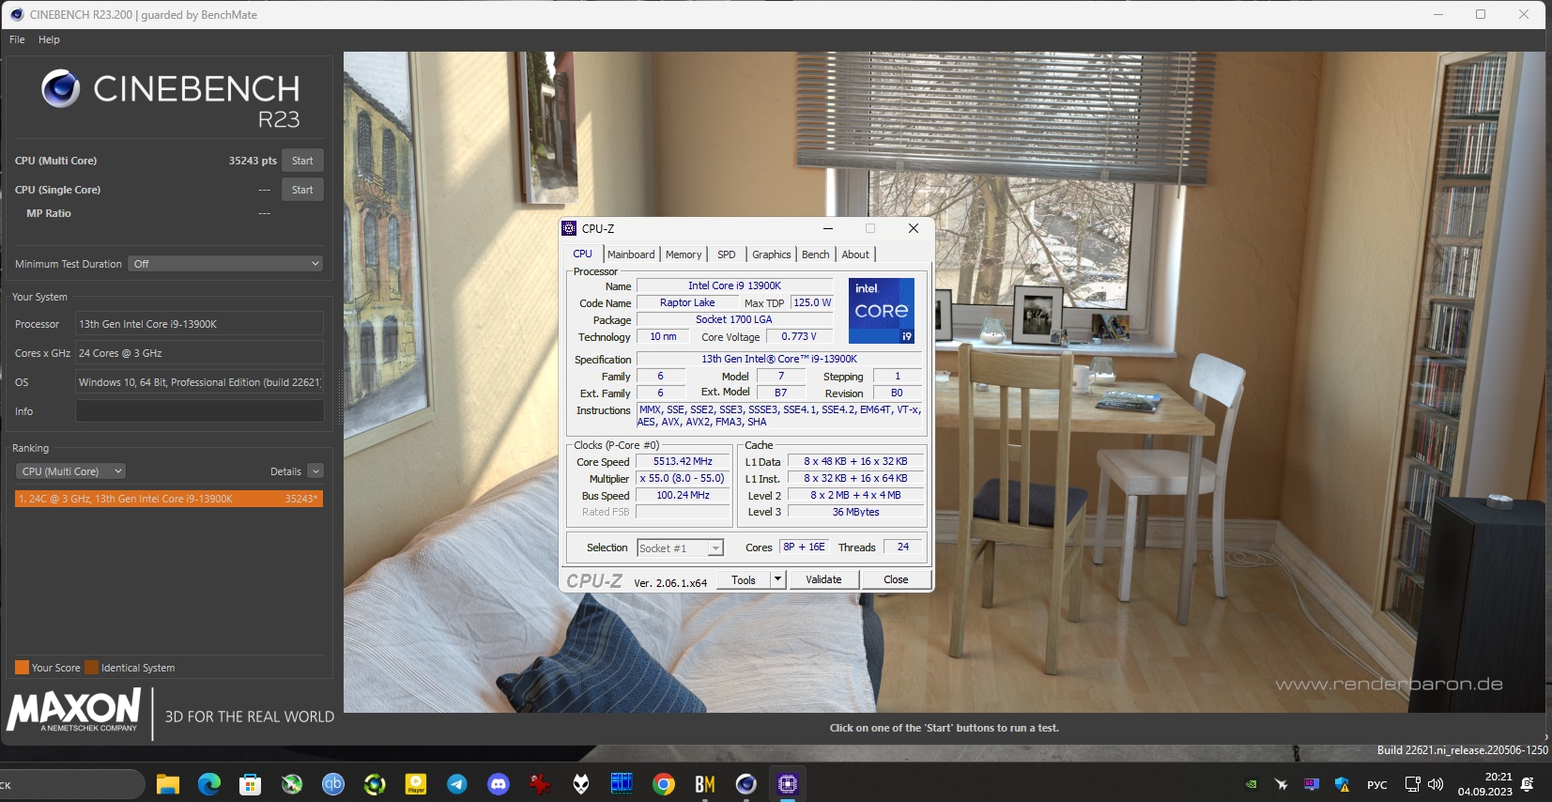Screen dimensions: 1552x802
Task: Click the Bus Speed value 100.24 MHz
Action: pyautogui.click(x=684, y=495)
